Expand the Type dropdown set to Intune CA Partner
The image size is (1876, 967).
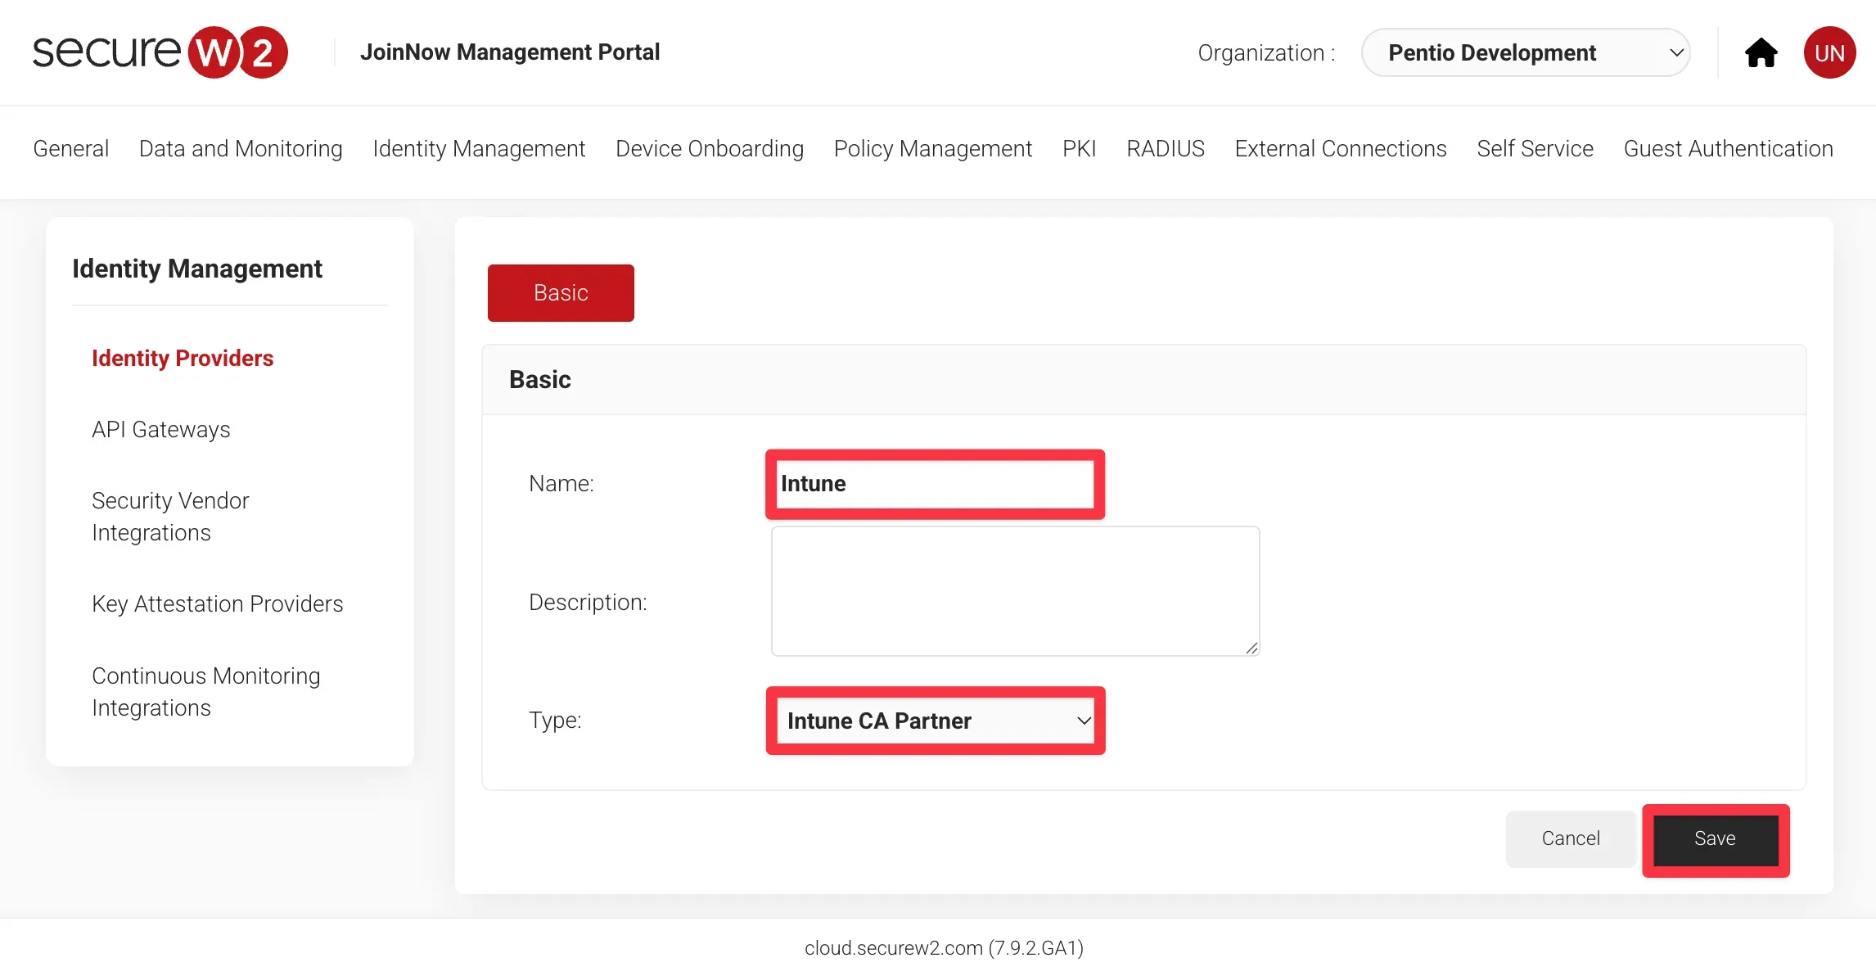(936, 721)
